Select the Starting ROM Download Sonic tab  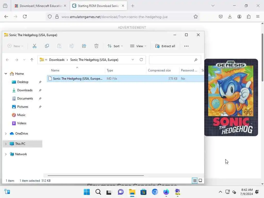pos(98,6)
